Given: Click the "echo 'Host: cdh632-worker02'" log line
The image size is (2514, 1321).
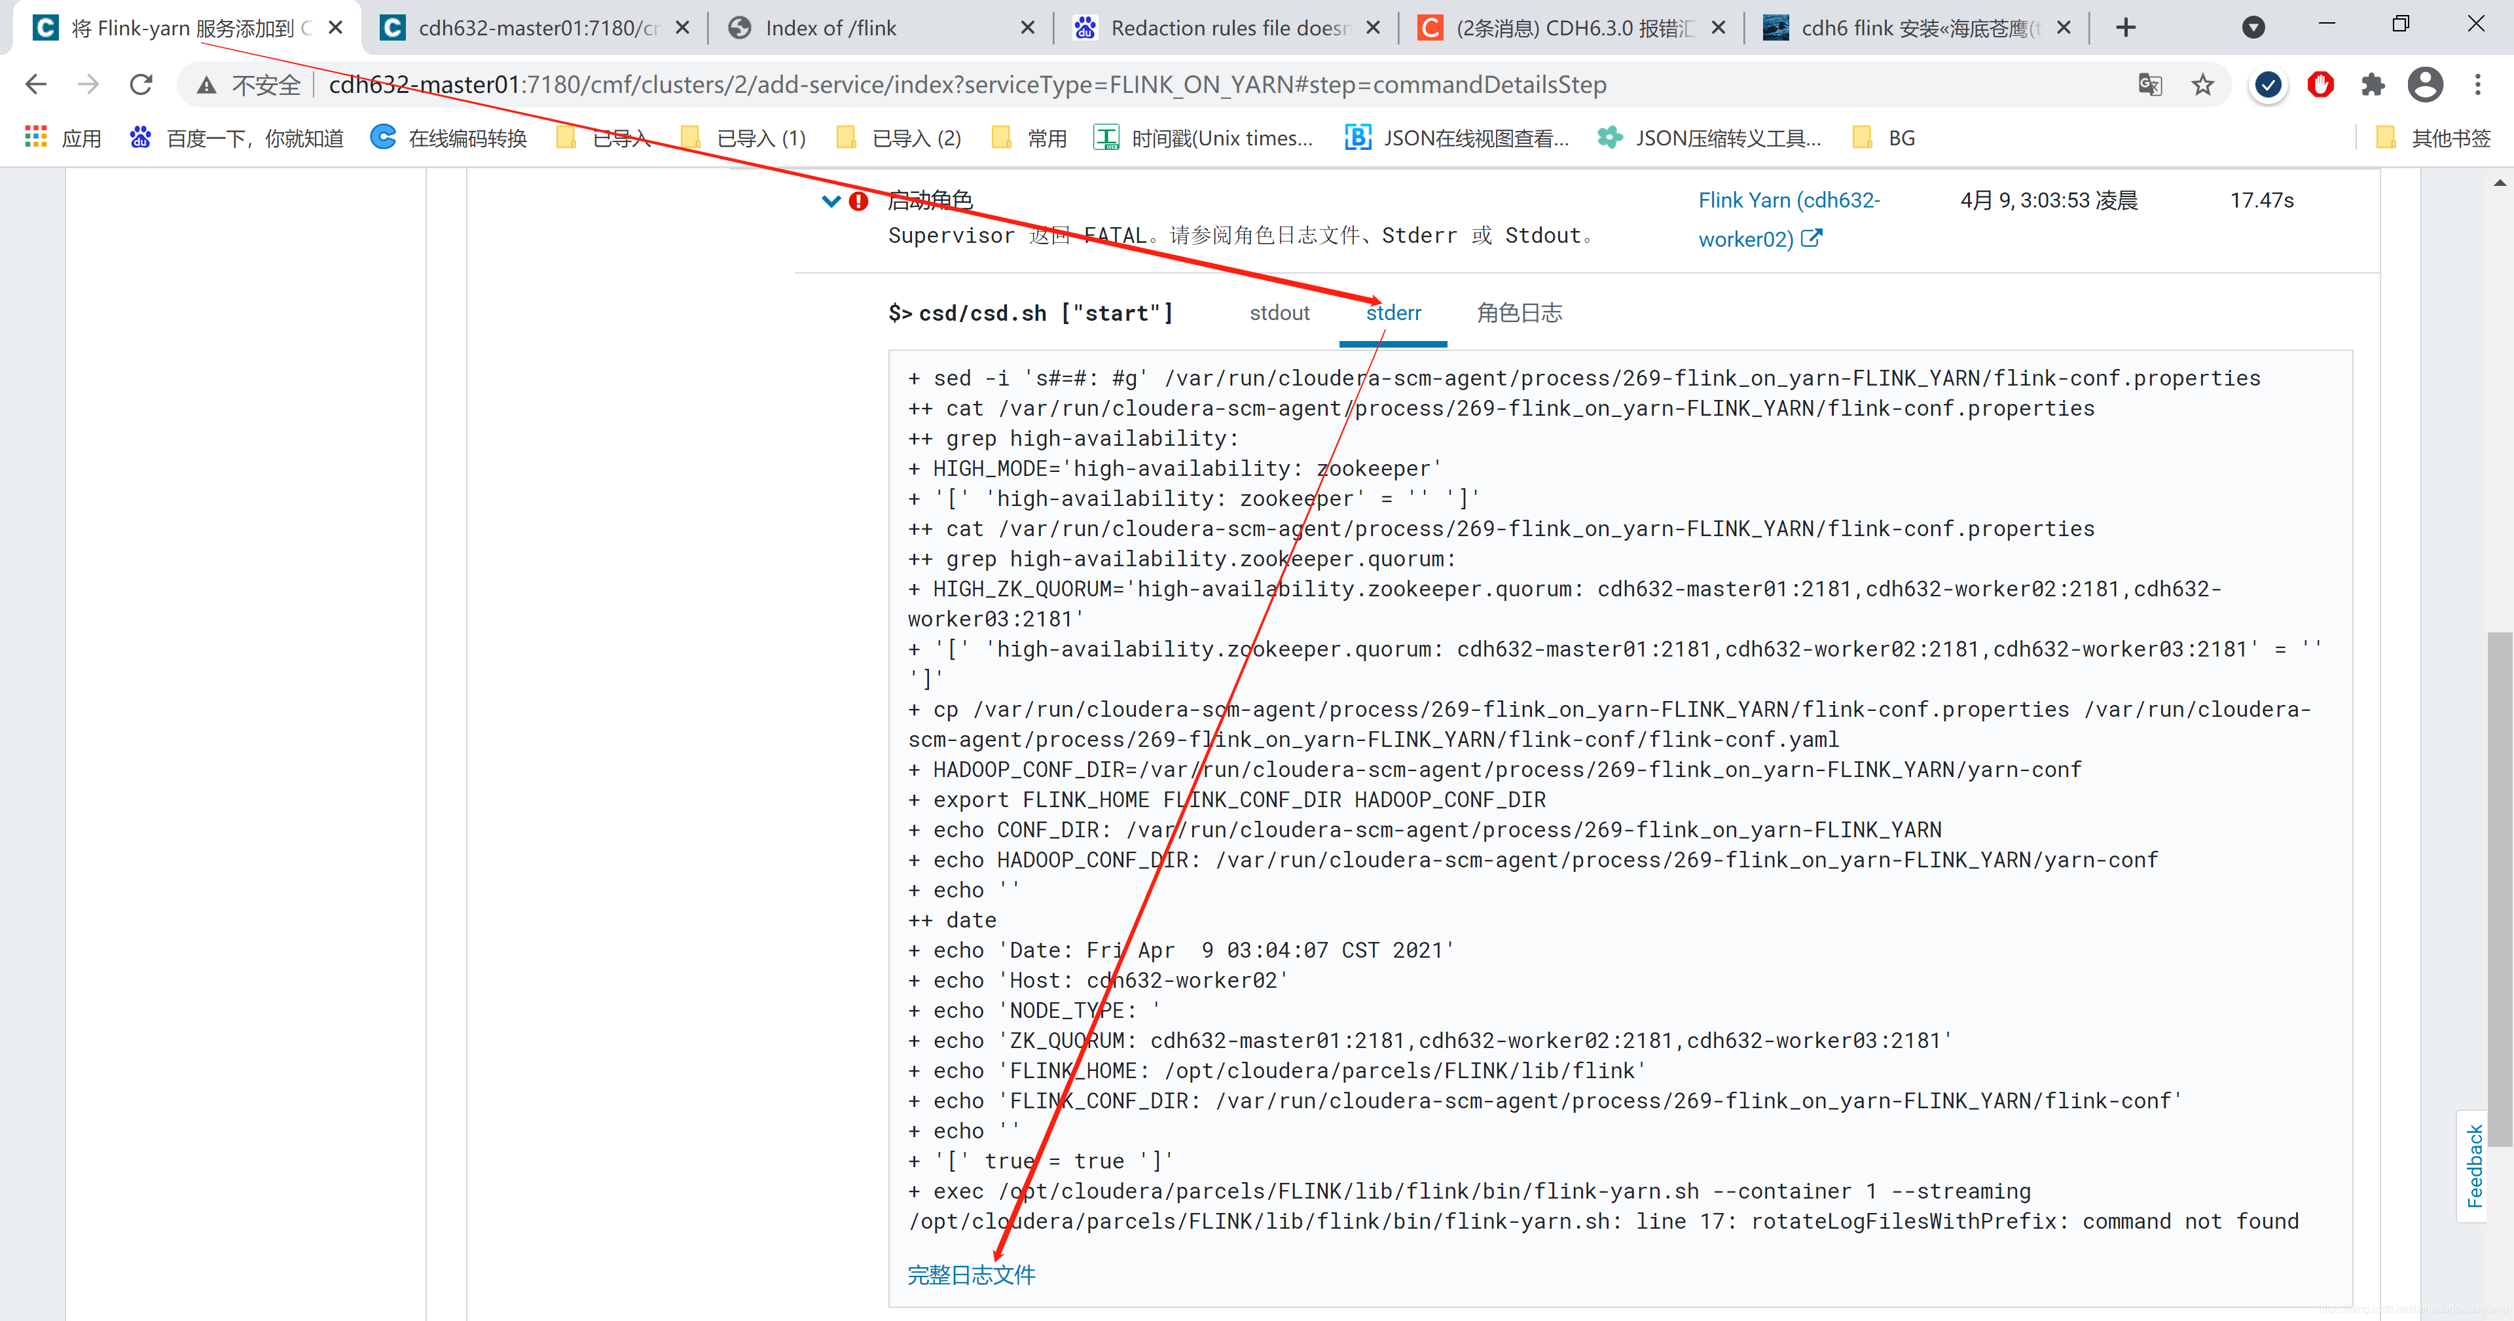Looking at the screenshot, I should 1099,981.
